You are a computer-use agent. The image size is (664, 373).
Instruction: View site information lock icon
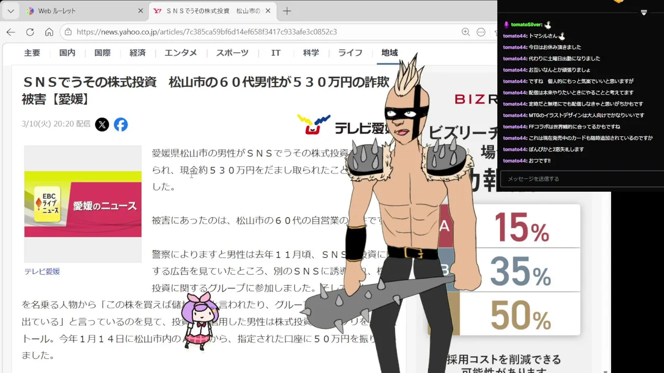(x=68, y=32)
